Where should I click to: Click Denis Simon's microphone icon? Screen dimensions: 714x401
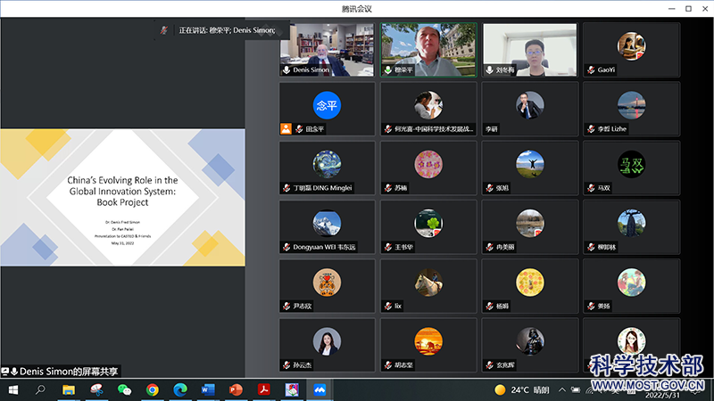tap(286, 70)
